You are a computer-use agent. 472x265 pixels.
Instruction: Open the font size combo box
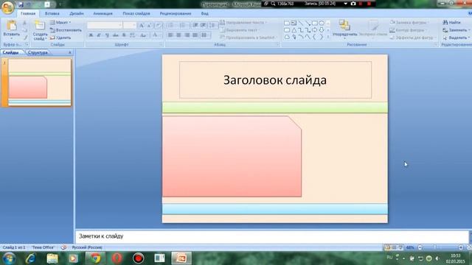click(x=130, y=25)
